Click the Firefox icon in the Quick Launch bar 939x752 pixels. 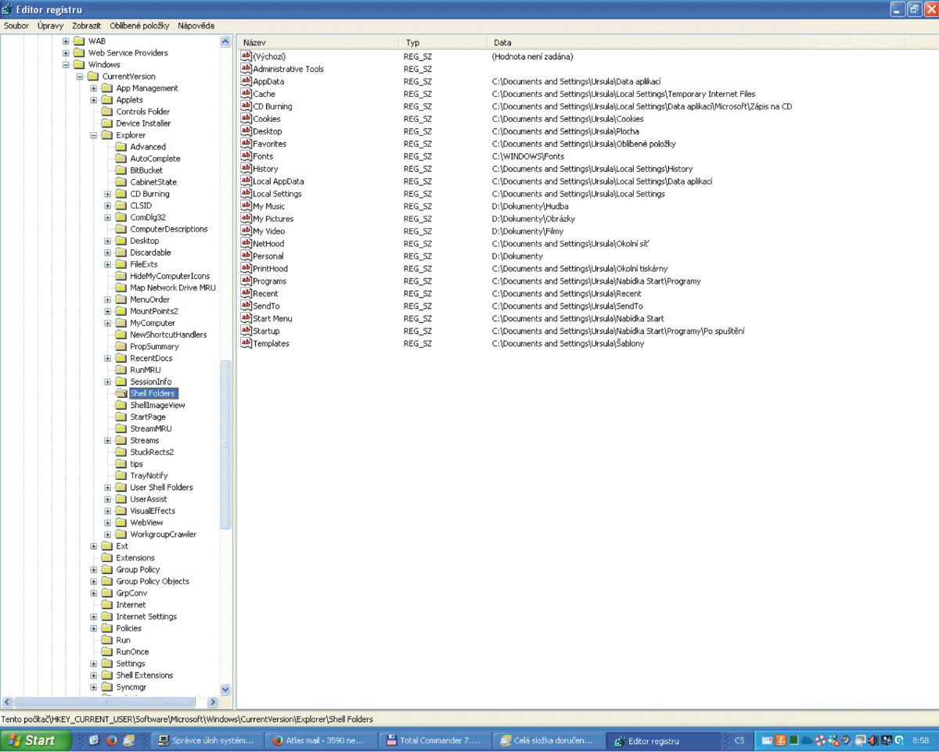[x=111, y=740]
